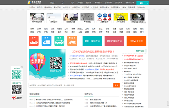Viewport: 169px width, 108px height.
Task: Open the 驾驶模拟器 thumbnail
Action: pyautogui.click(x=70, y=18)
